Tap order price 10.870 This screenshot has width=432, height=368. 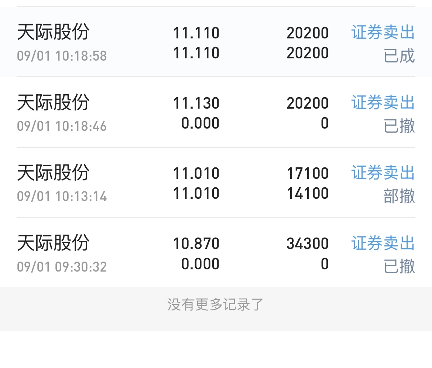[196, 244]
